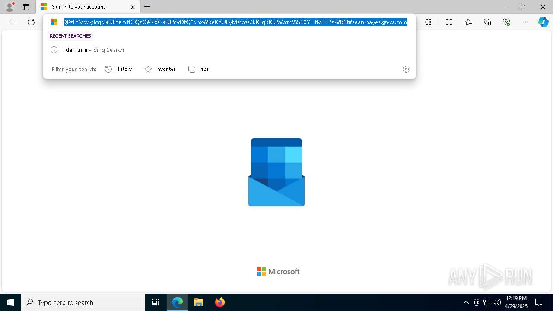Click the Microsoft logo at page bottom
553x311 pixels.
(x=278, y=271)
